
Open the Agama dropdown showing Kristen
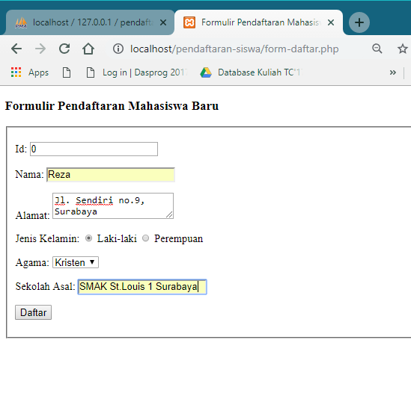pyautogui.click(x=76, y=262)
